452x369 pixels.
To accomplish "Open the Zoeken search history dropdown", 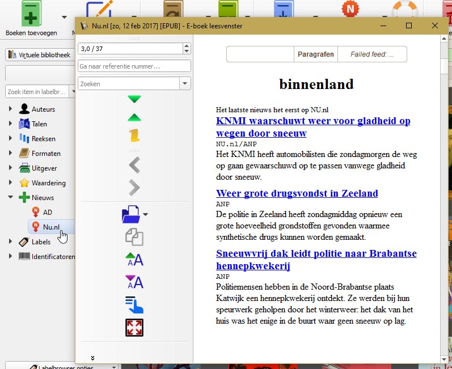I will pos(185,83).
